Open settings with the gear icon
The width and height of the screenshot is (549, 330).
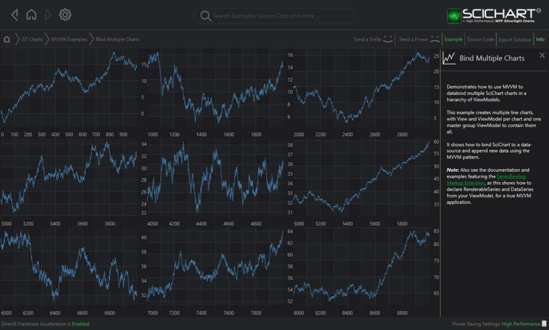[65, 14]
